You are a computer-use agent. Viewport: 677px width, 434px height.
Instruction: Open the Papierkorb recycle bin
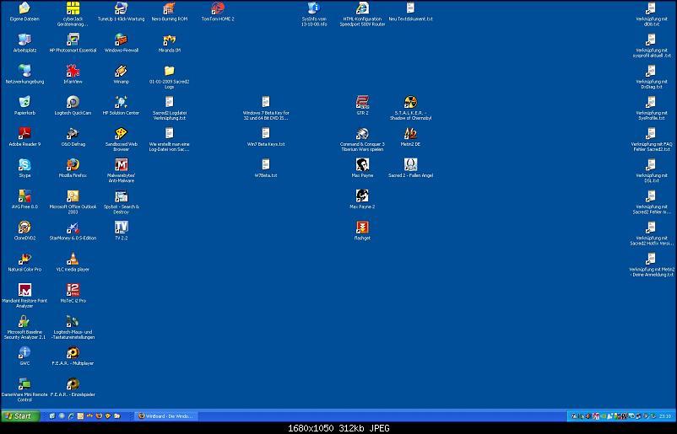[24, 102]
